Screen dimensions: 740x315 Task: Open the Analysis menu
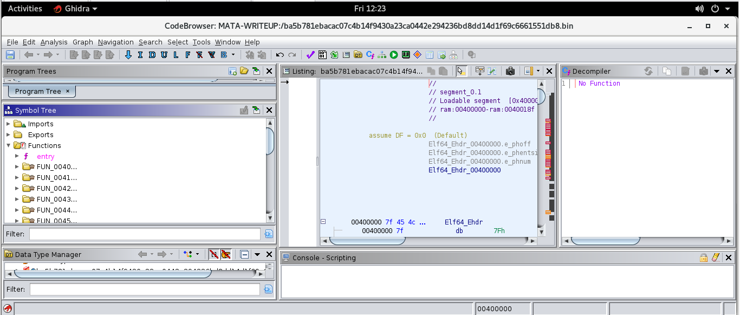pos(54,42)
